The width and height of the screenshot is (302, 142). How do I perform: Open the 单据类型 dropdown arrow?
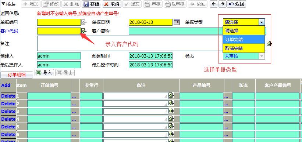point(262,22)
